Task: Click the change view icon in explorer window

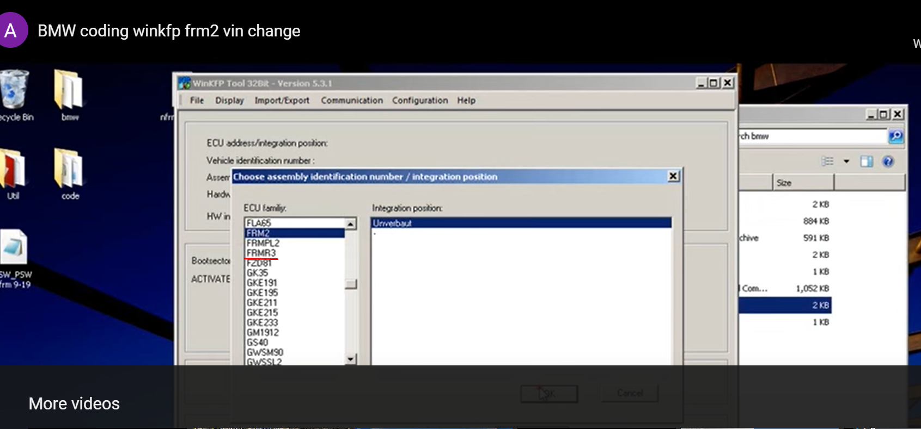Action: pos(828,161)
